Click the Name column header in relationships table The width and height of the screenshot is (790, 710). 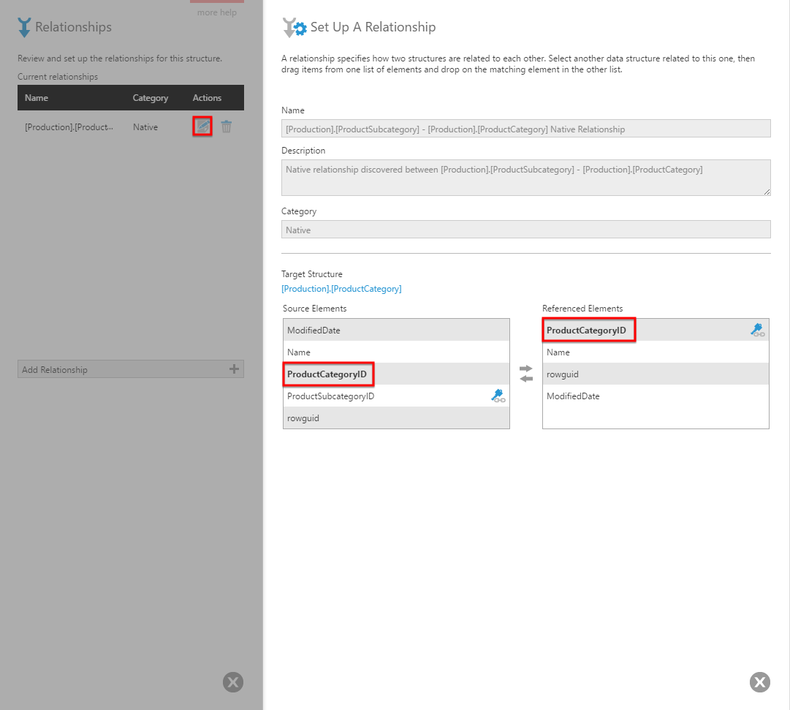point(37,98)
